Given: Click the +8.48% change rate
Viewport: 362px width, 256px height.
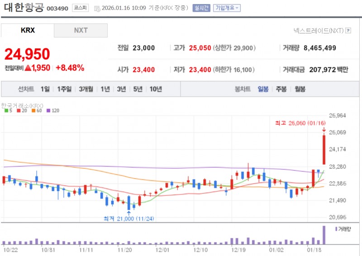Looking at the screenshot, I should (x=70, y=68).
